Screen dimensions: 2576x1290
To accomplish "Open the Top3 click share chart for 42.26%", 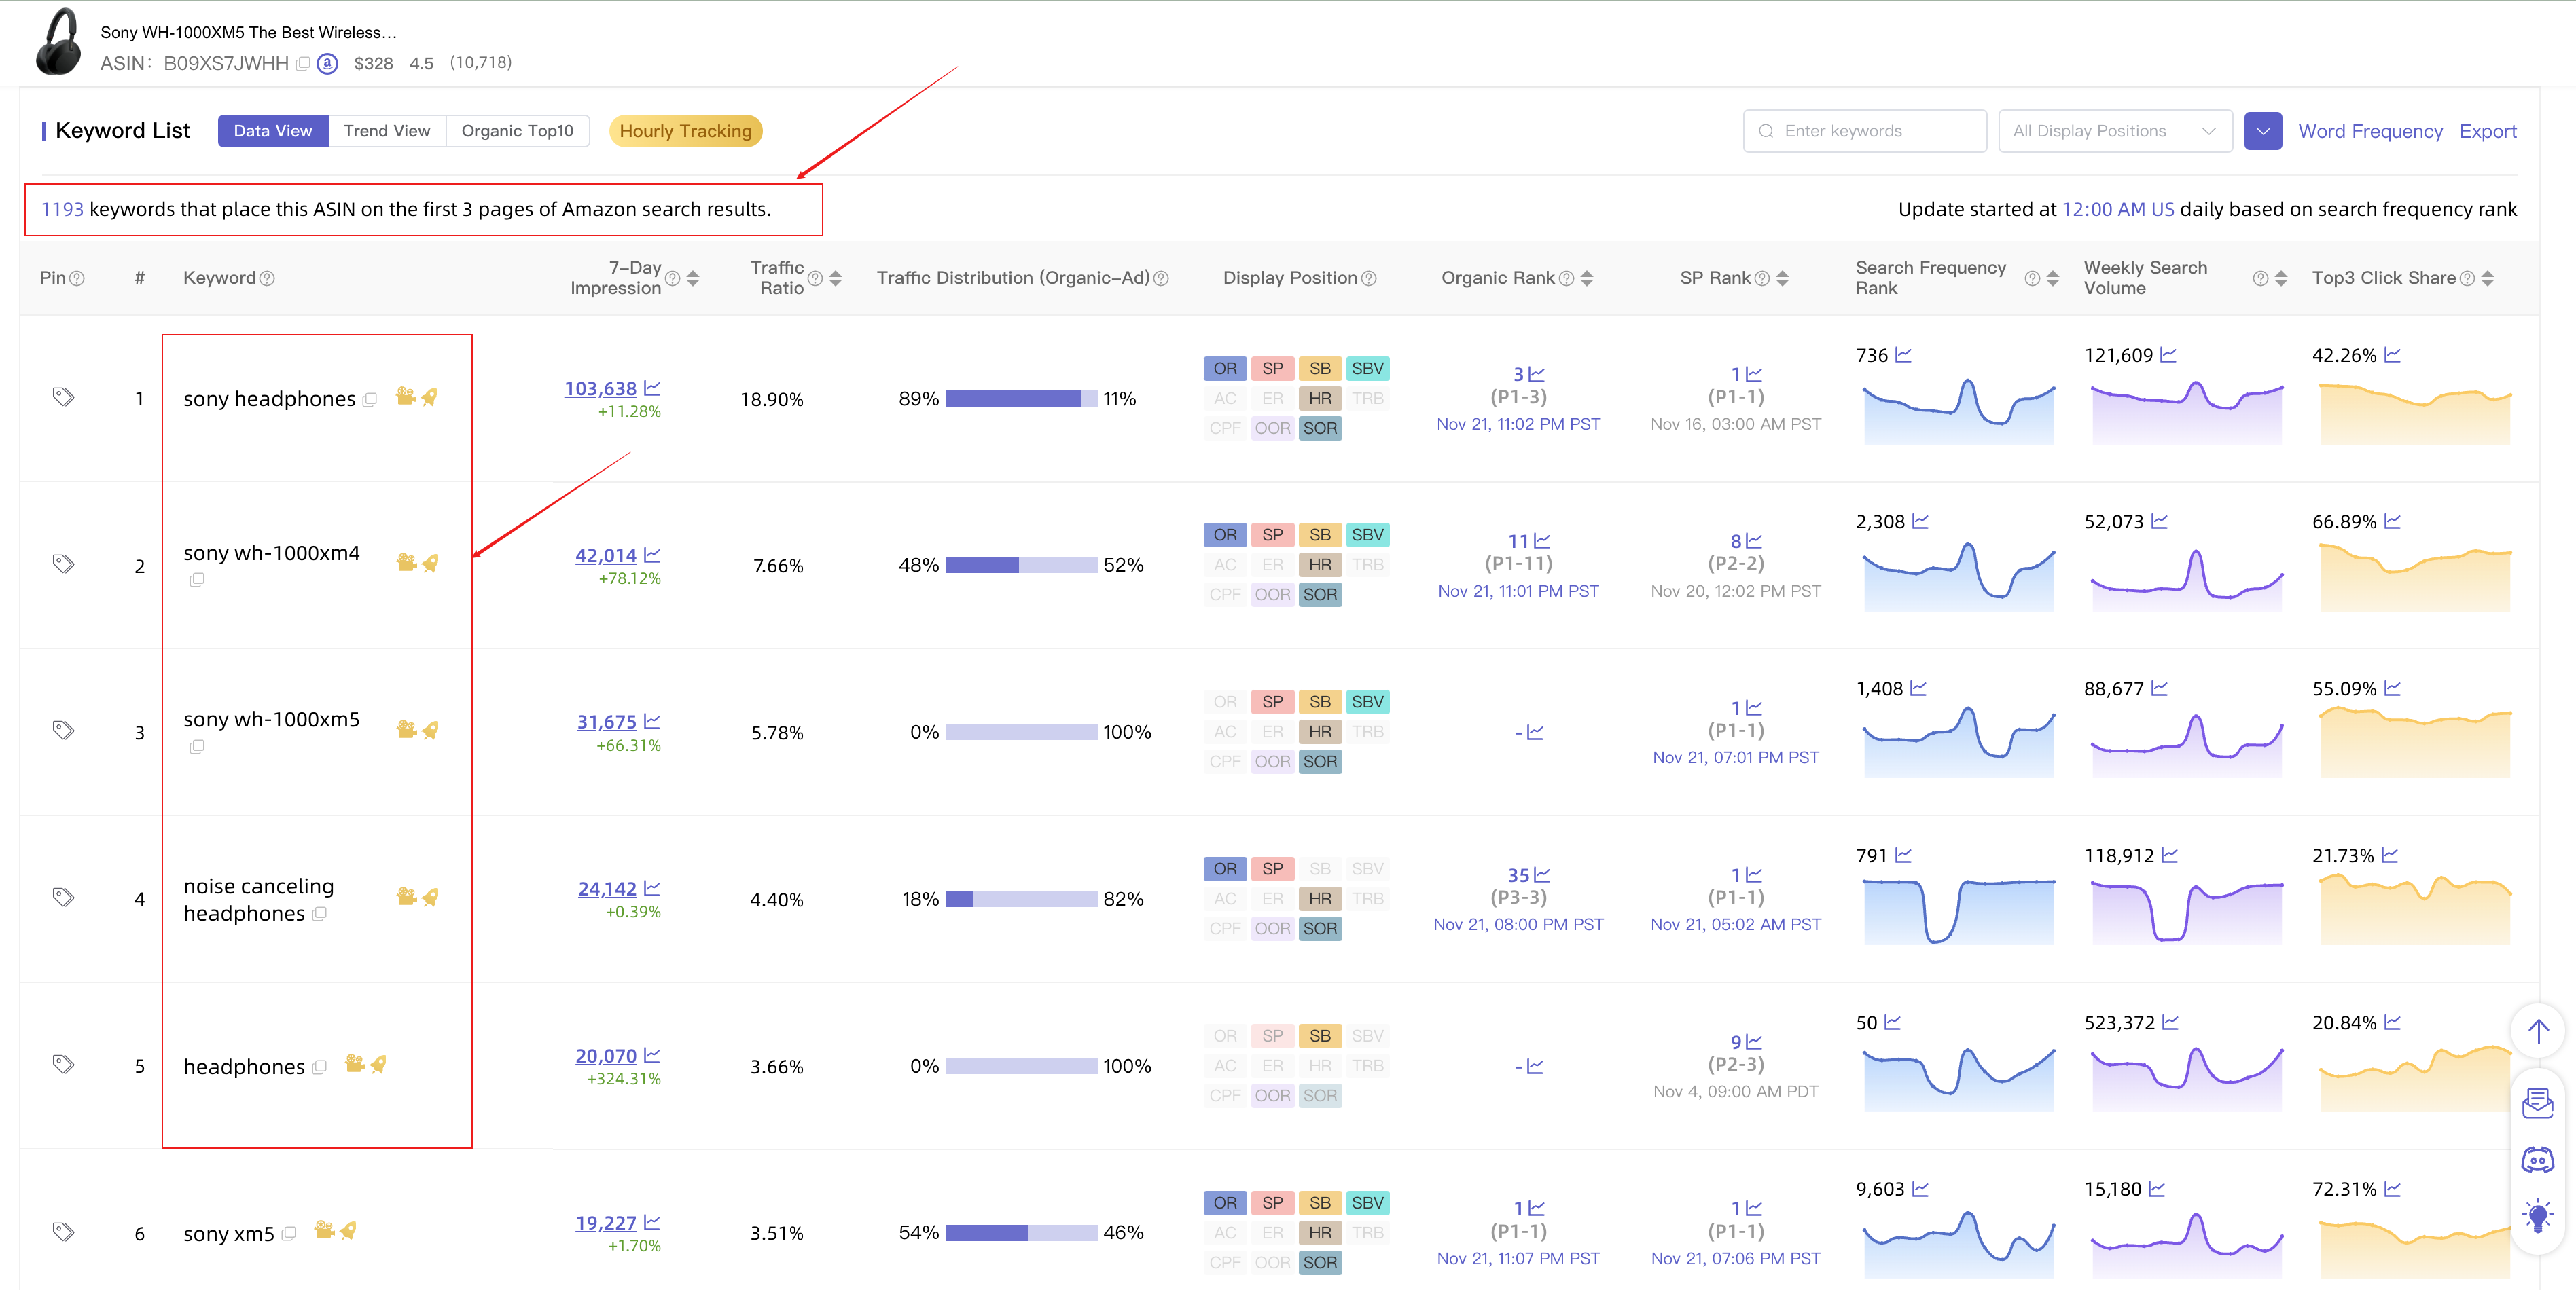I will (x=2392, y=354).
